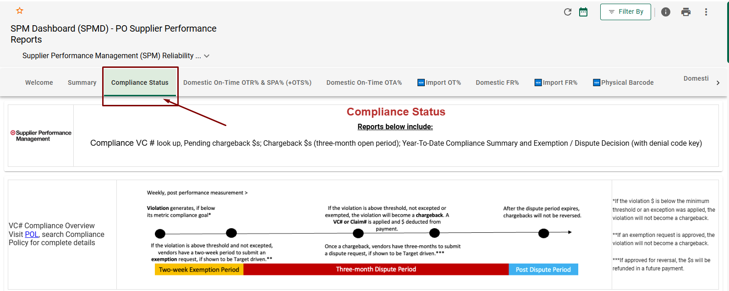Image resolution: width=729 pixels, height=291 pixels.
Task: Click the new badge icon on Import OT%
Action: (421, 82)
